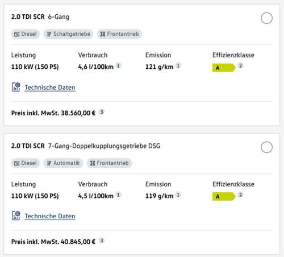Click footnote 1 next to 121 g/km
The width and height of the screenshot is (284, 257).
pyautogui.click(x=178, y=65)
